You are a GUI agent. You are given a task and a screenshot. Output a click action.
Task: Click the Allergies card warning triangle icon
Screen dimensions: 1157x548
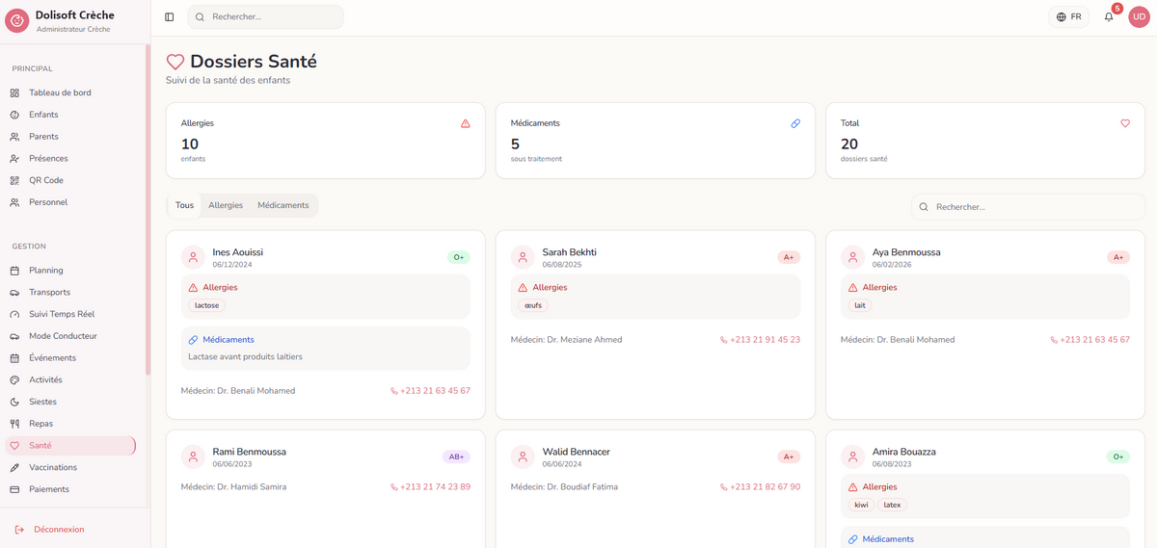click(x=466, y=123)
